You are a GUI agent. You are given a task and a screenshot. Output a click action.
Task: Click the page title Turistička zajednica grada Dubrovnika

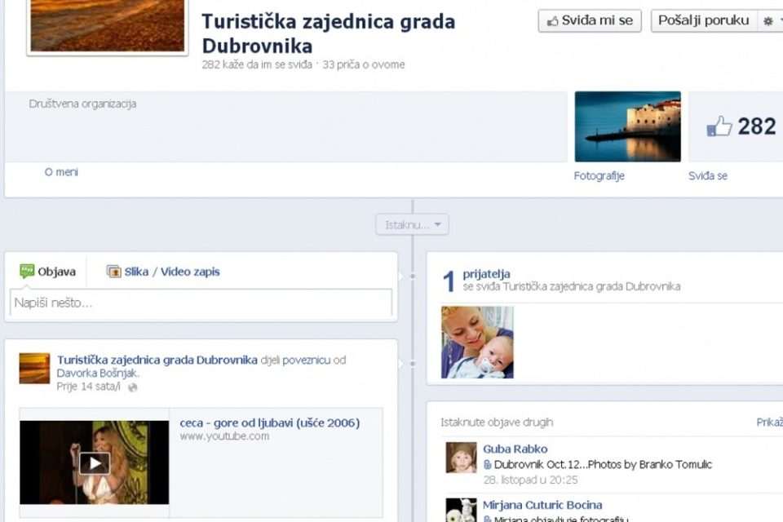click(x=328, y=33)
